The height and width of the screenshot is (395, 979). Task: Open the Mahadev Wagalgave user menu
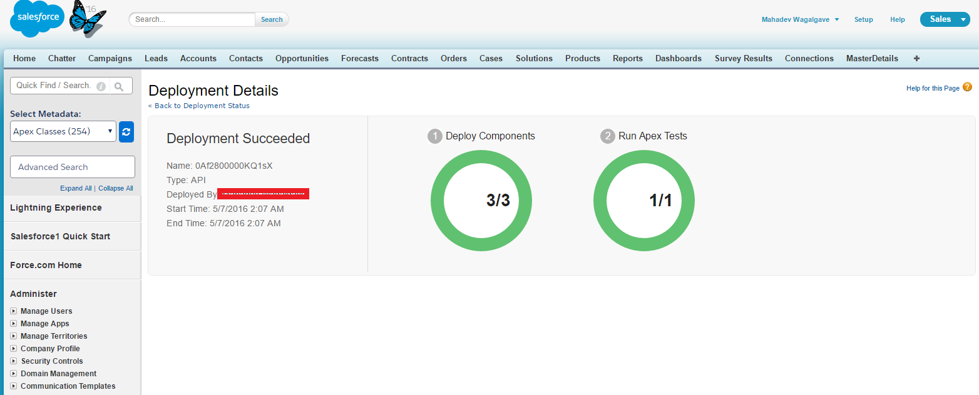tap(800, 19)
